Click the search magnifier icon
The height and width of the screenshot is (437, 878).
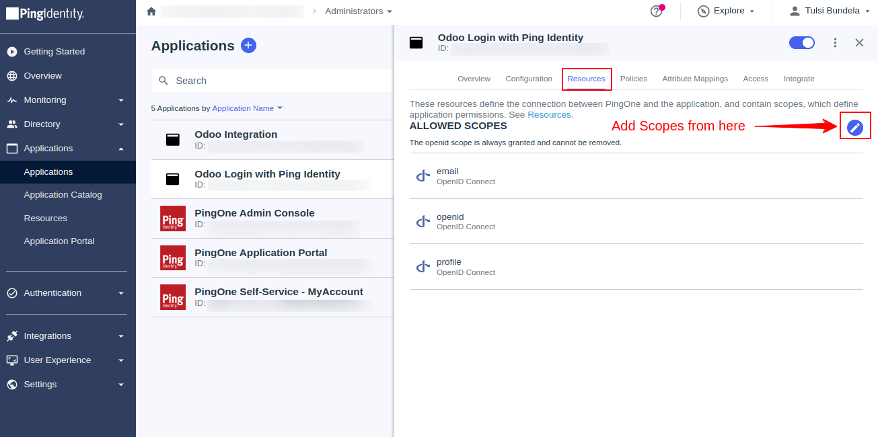click(163, 81)
